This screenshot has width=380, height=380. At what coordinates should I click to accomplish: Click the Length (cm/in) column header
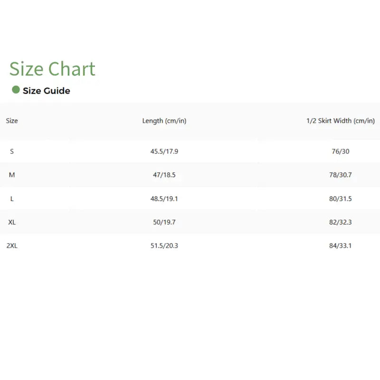[164, 121]
